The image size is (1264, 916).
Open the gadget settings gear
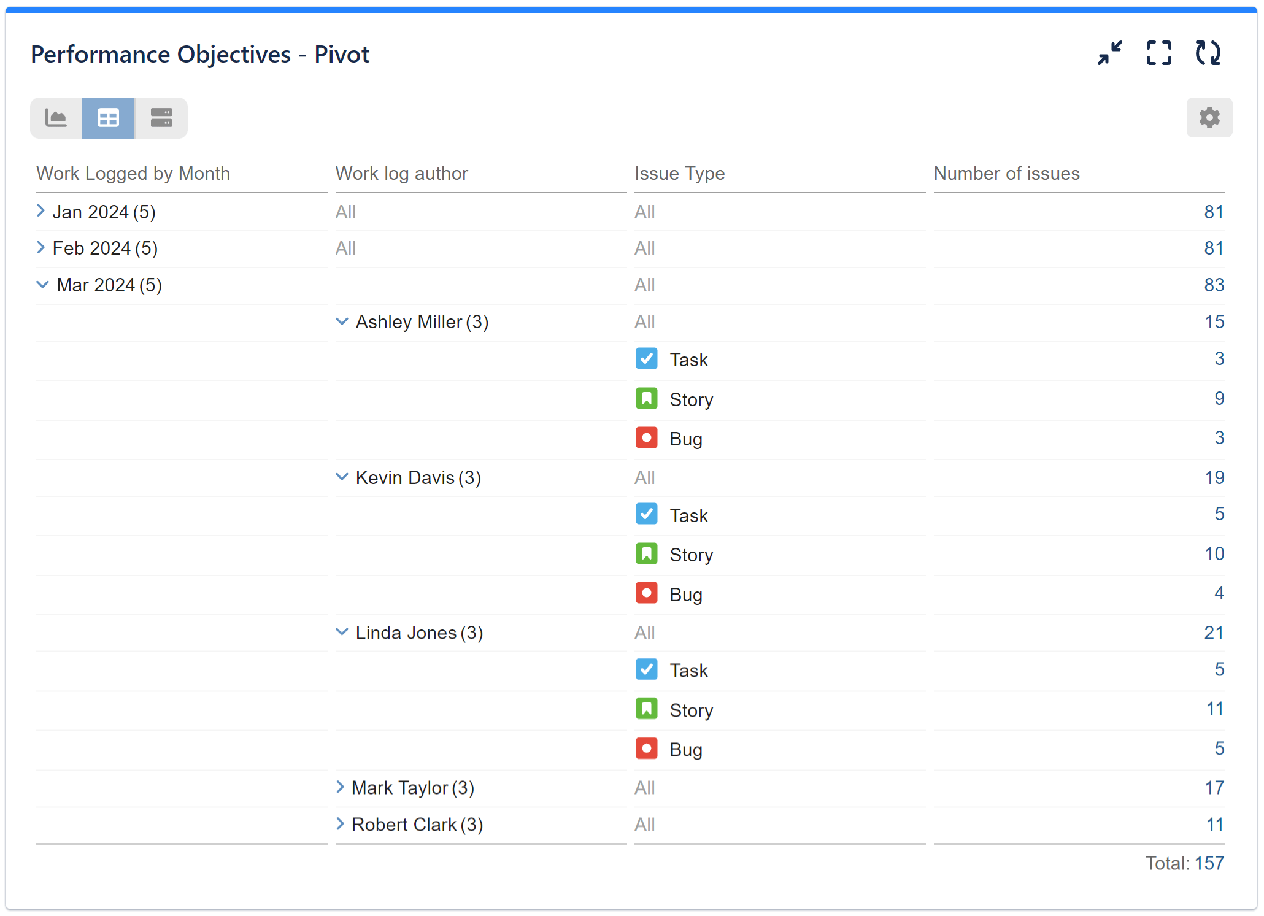click(x=1208, y=117)
